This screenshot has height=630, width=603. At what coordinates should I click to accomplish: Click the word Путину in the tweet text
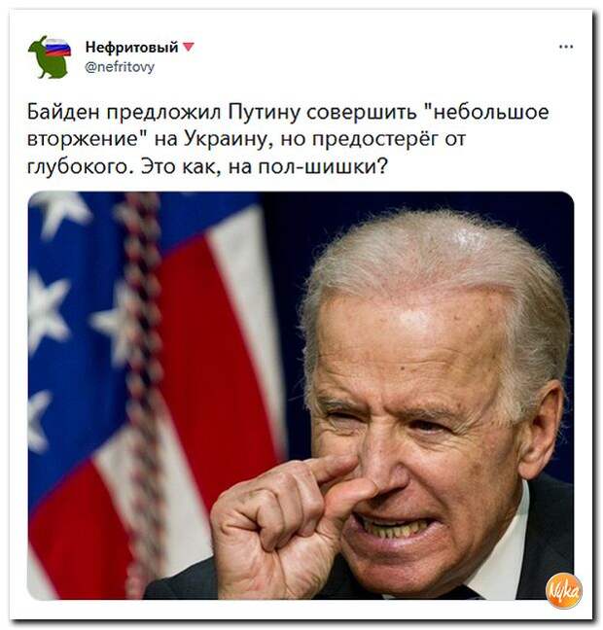point(265,113)
